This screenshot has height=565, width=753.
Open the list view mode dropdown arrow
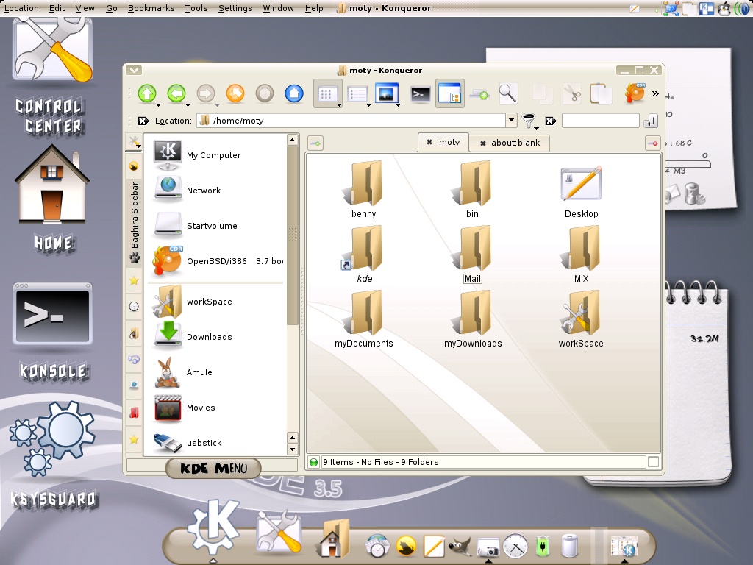[x=369, y=104]
